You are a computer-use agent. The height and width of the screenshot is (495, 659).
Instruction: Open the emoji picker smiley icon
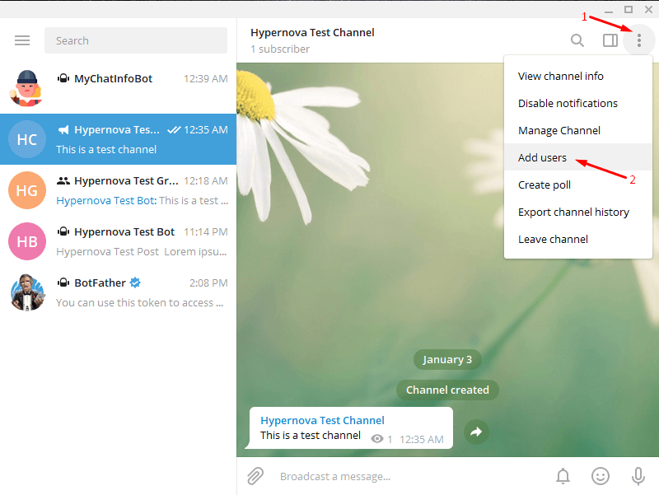[x=601, y=476]
